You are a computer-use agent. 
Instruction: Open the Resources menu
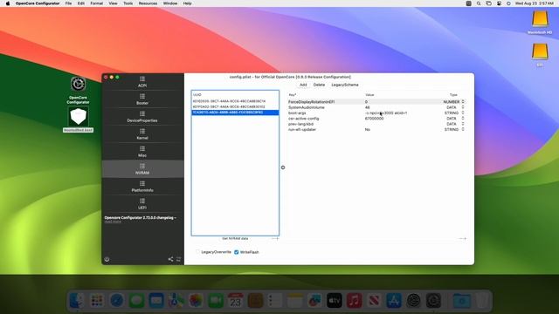tap(148, 3)
